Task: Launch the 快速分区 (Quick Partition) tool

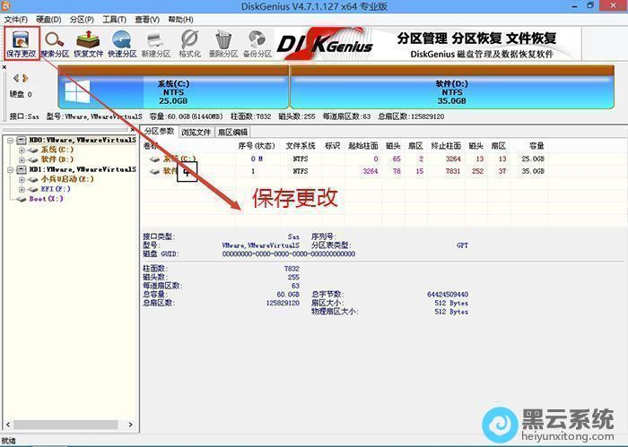Action: (x=122, y=41)
